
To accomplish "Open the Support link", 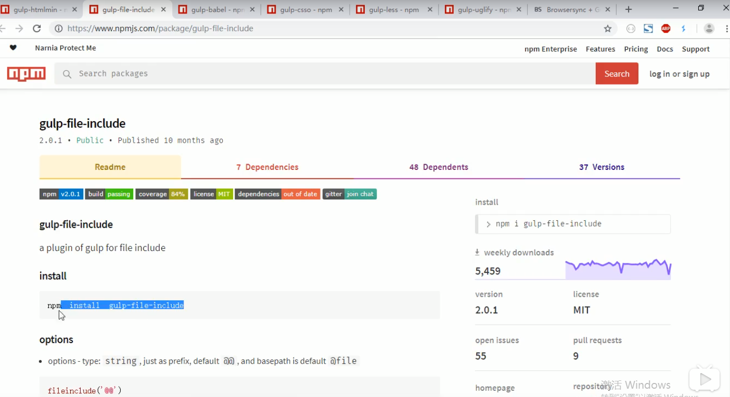I will 696,49.
